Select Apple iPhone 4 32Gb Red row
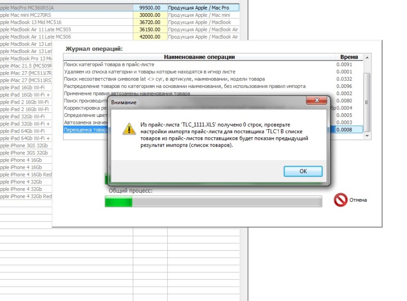The image size is (407, 301). (26, 196)
